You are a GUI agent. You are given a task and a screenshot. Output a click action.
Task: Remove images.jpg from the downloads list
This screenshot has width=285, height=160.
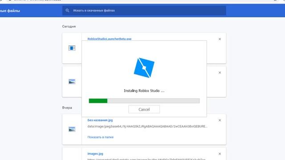pos(220,154)
